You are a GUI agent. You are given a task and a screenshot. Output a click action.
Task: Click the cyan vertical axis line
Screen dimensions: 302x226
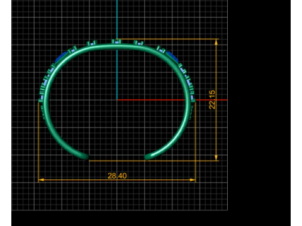tap(117, 50)
